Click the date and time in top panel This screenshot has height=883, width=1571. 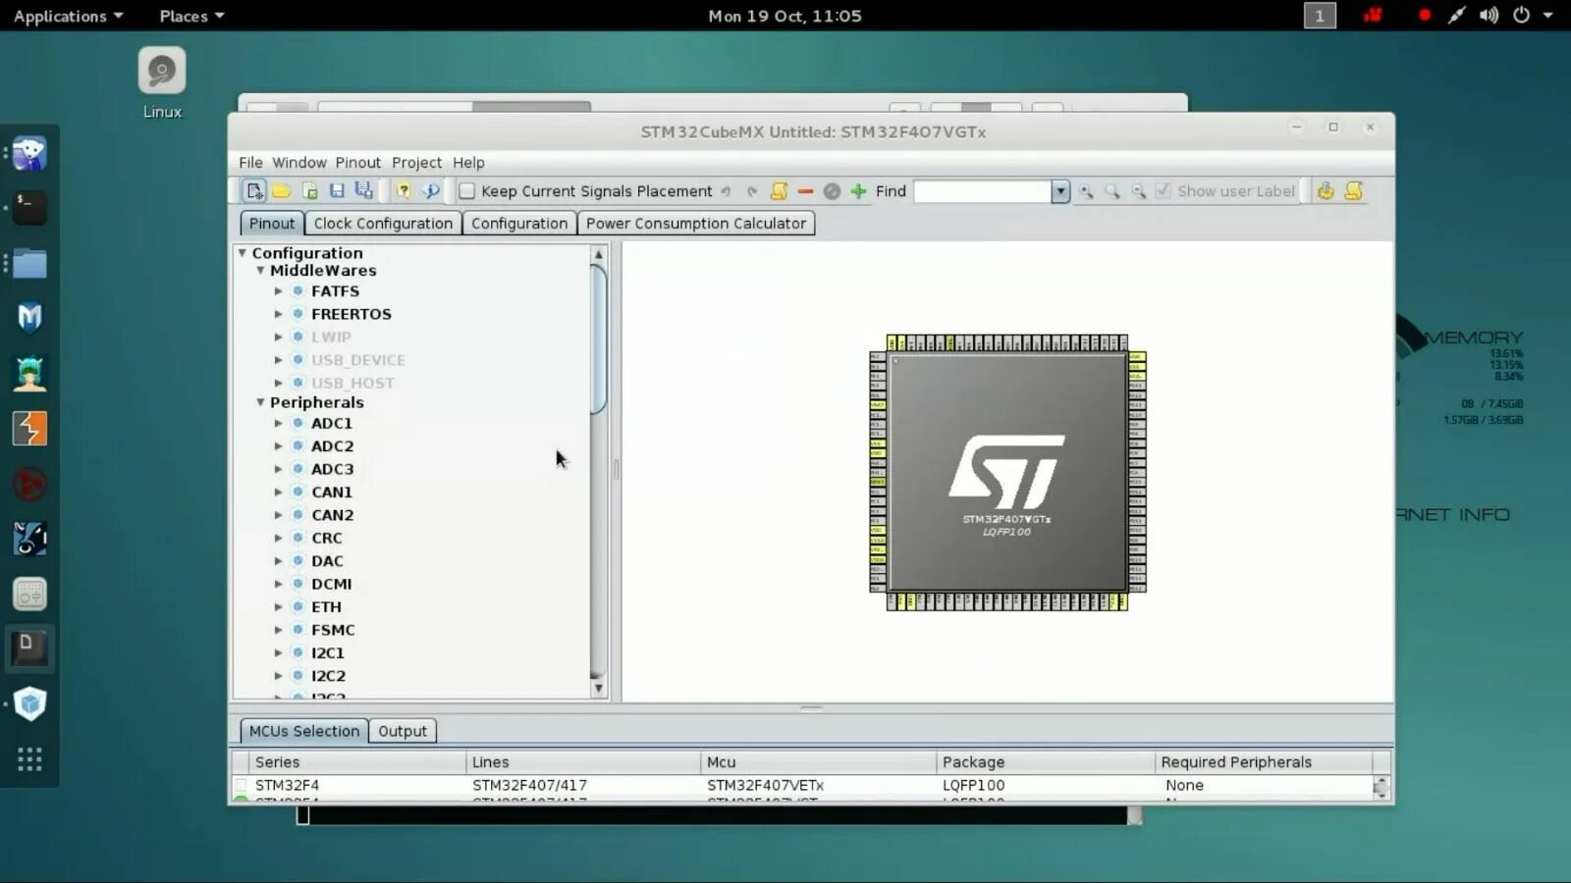click(x=785, y=16)
